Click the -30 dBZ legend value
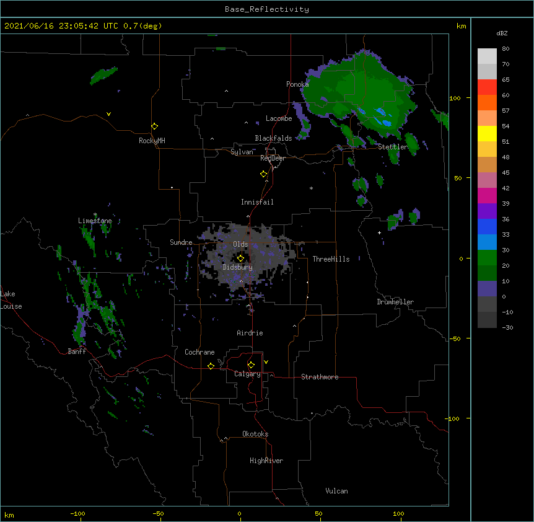This screenshot has width=534, height=522. 507,327
